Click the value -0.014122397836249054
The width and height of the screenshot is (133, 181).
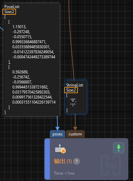click(33, 52)
